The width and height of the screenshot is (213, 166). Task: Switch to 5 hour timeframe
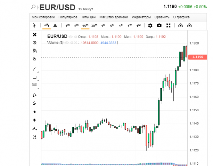tap(112, 26)
